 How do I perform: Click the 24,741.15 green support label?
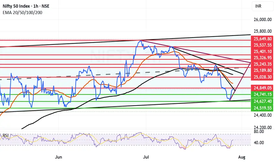click(x=263, y=95)
